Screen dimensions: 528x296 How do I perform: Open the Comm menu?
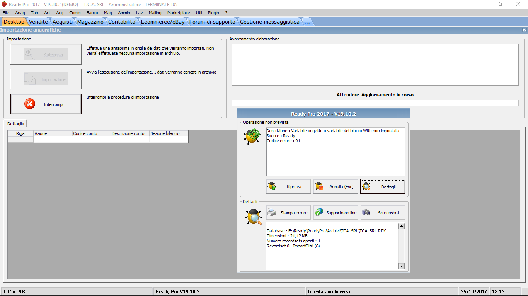(x=75, y=13)
